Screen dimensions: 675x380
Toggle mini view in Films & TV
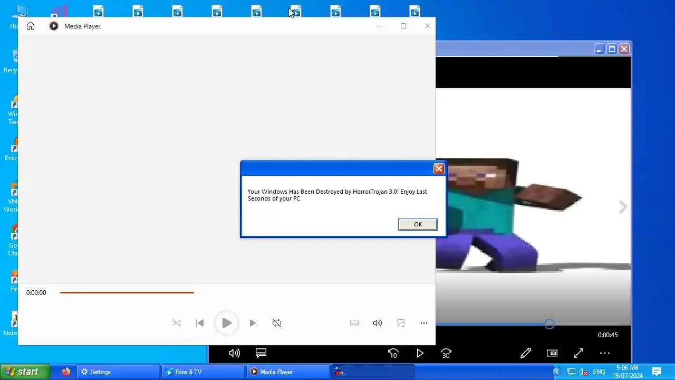552,353
